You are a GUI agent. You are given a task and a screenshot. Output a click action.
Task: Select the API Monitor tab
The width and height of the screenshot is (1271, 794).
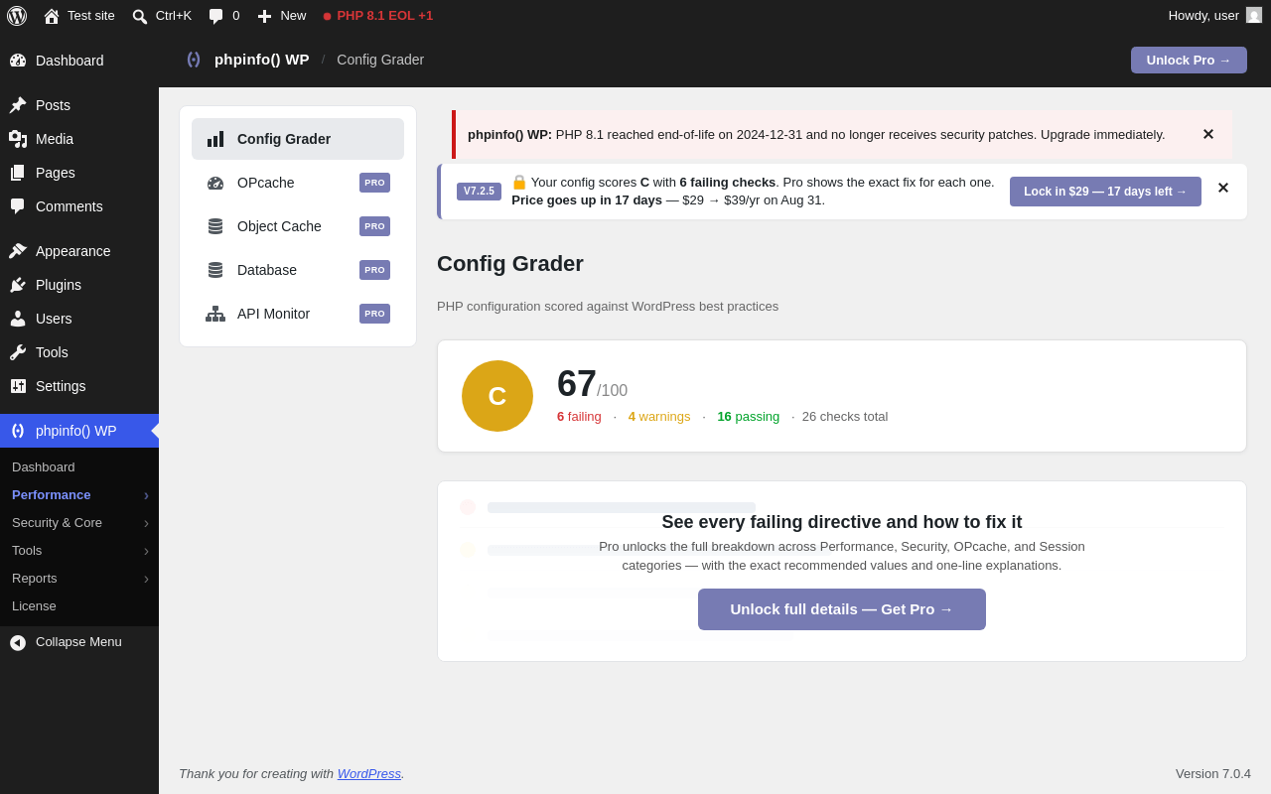click(x=298, y=314)
